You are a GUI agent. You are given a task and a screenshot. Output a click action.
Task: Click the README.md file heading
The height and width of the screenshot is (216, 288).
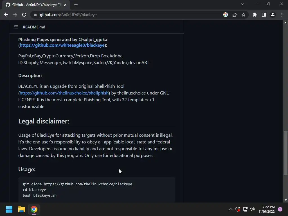(x=34, y=27)
